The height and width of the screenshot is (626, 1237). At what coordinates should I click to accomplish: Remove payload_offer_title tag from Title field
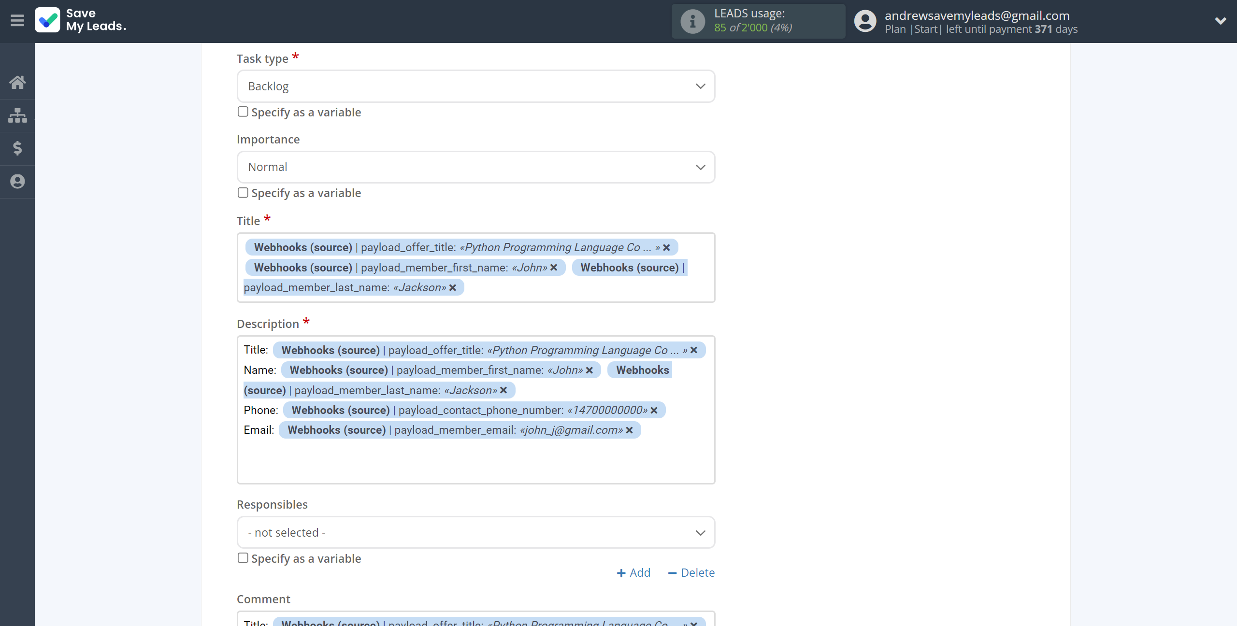click(x=666, y=247)
